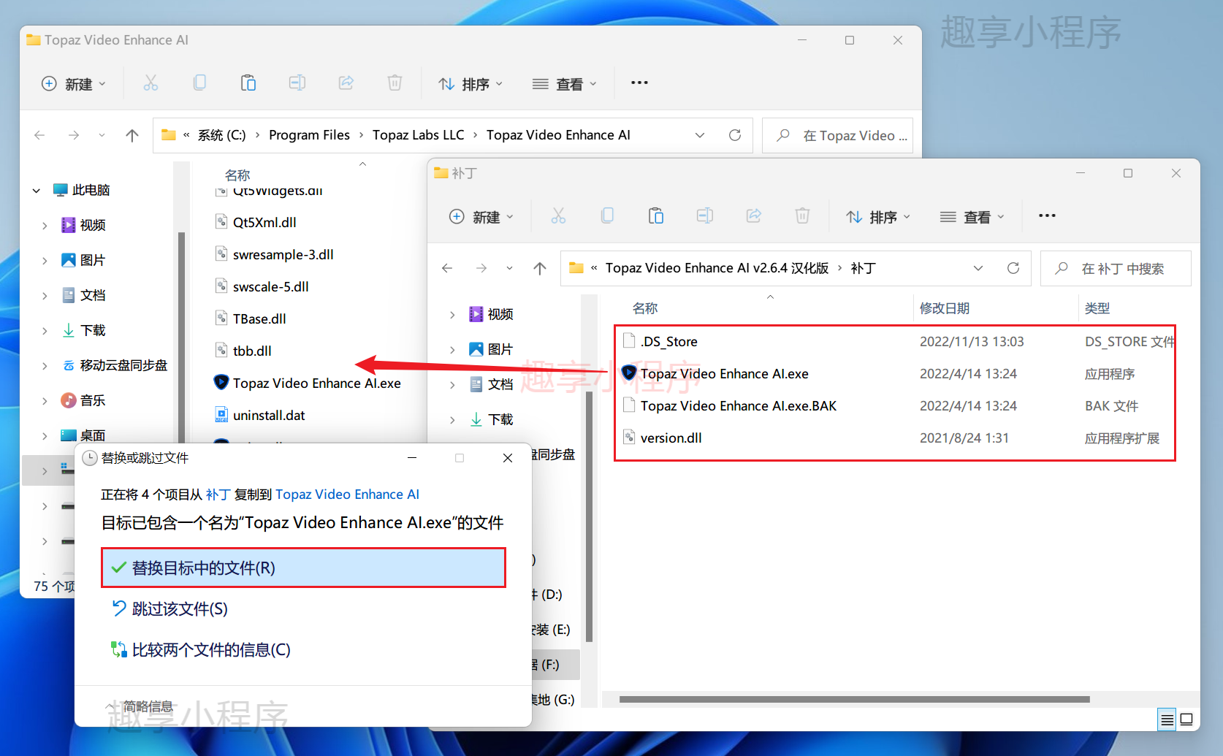The height and width of the screenshot is (756, 1223).
Task: Click 系统 (C:) breadcrumb segment
Action: tap(221, 135)
